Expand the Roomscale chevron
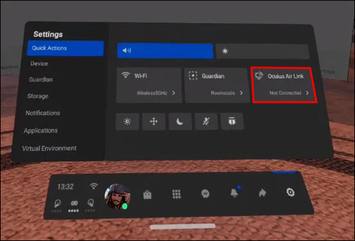Viewport: 355px width, 241px height. tap(241, 93)
